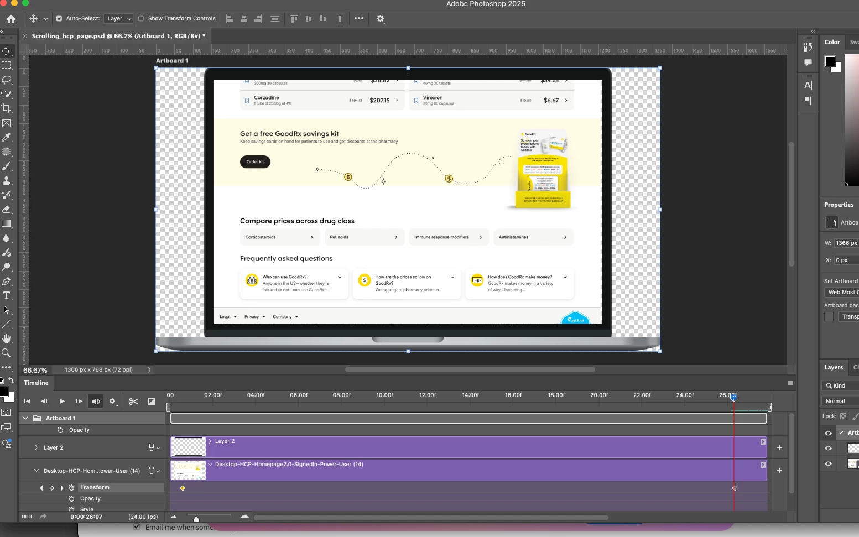859x537 pixels.
Task: Click the Convert to frame animation icon
Action: coord(27,517)
